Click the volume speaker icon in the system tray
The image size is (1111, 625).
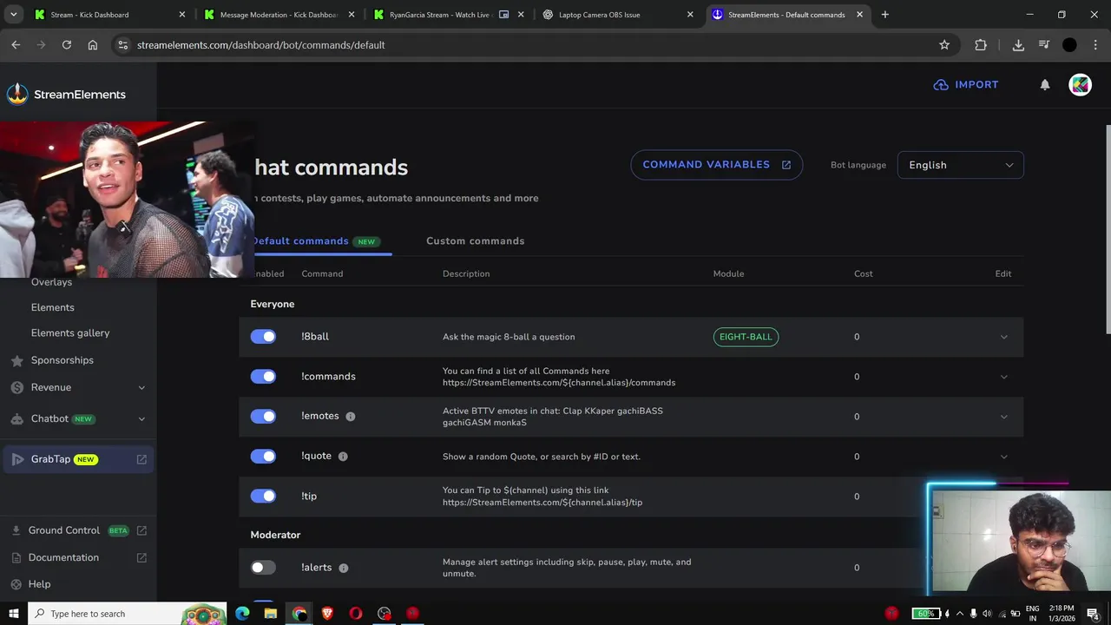987,614
